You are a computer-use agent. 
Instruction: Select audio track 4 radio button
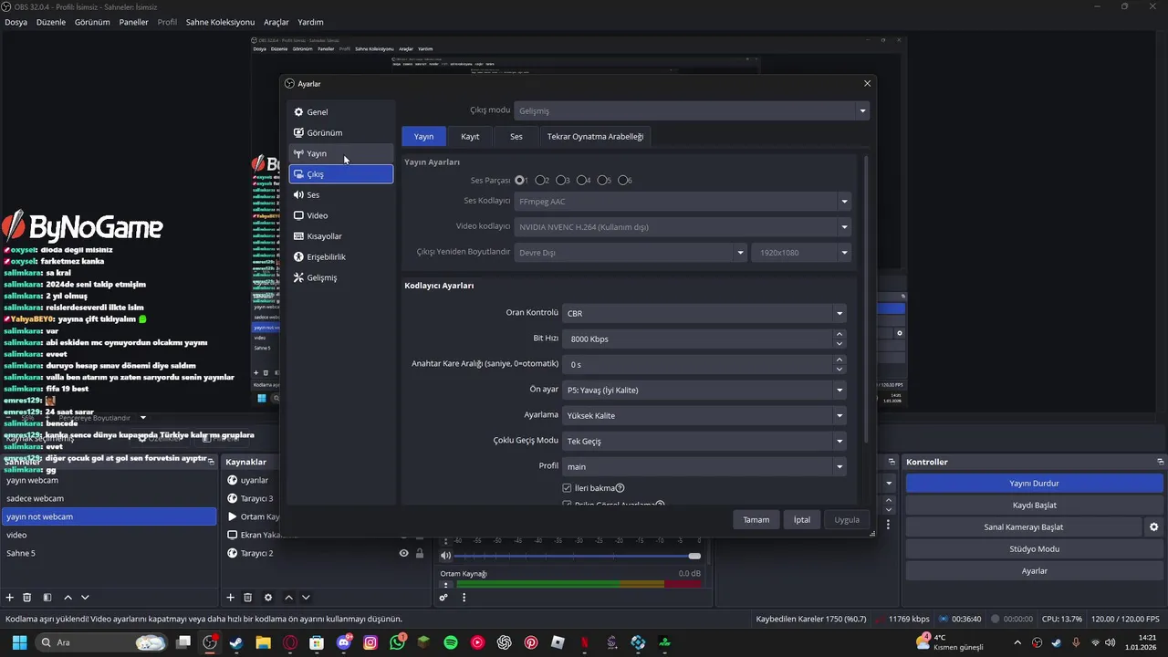click(582, 181)
